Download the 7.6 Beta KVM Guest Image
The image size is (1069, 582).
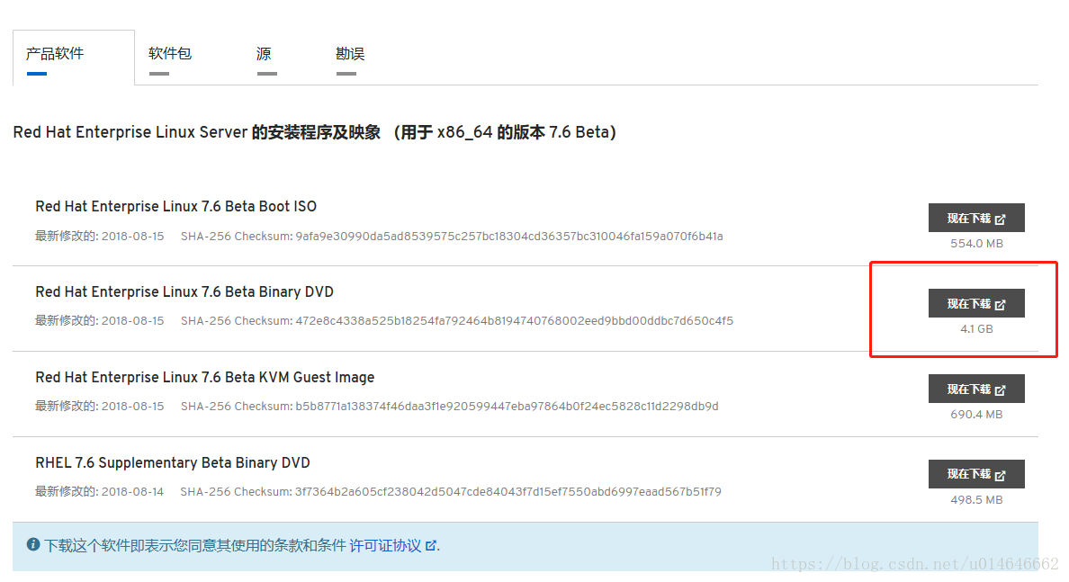pos(976,389)
